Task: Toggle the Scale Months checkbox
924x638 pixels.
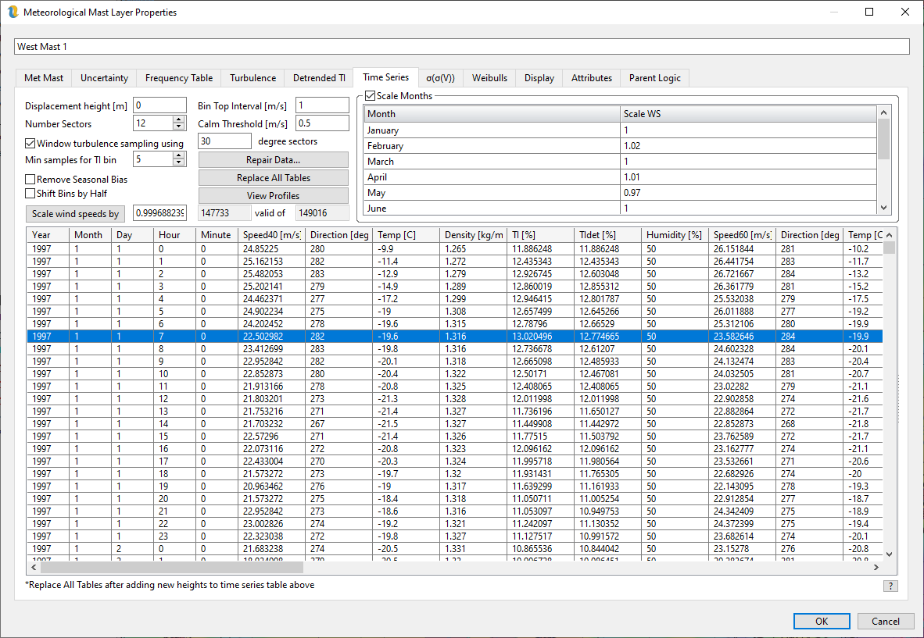Action: click(x=371, y=96)
